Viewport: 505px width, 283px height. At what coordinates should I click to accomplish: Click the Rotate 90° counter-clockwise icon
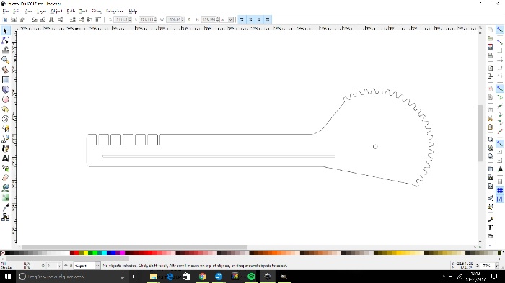[x=34, y=19]
